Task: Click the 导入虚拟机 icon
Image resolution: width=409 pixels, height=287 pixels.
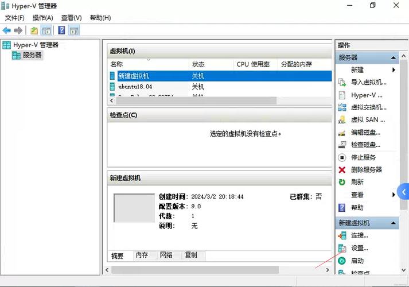Action: pos(342,82)
